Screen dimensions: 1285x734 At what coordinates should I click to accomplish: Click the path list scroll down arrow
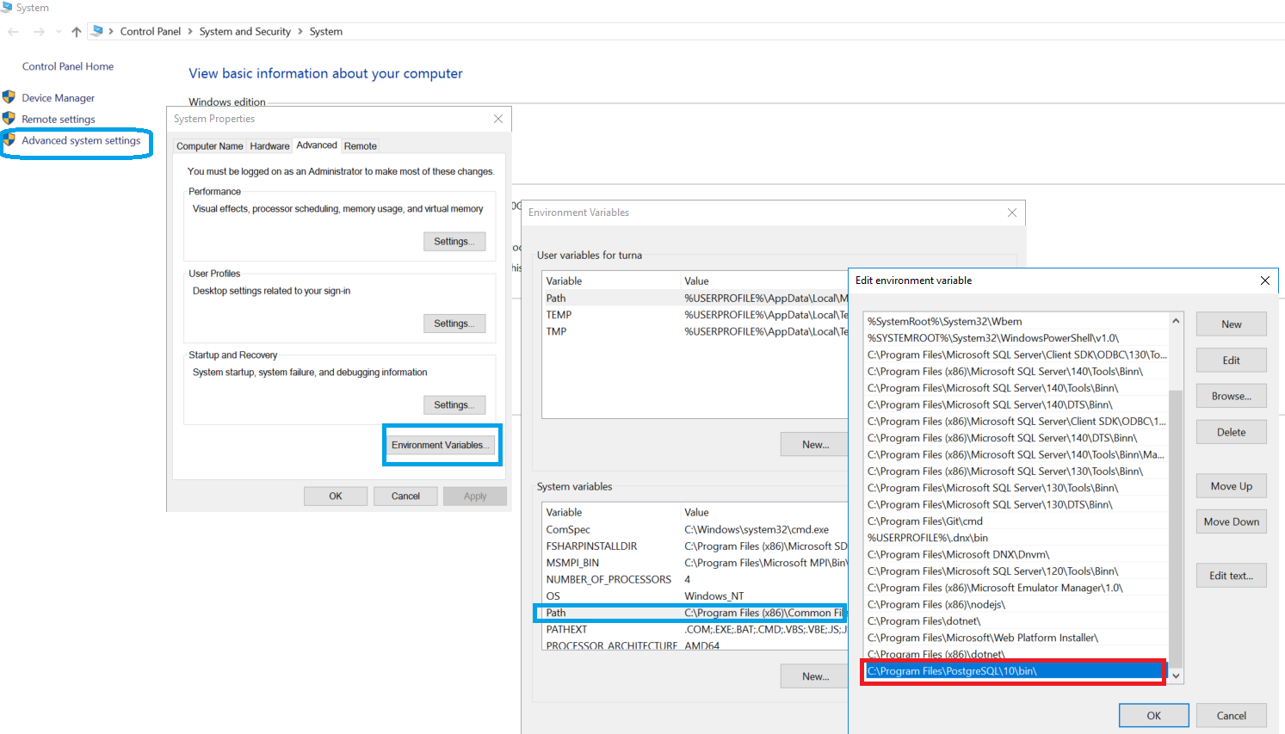tap(1176, 676)
